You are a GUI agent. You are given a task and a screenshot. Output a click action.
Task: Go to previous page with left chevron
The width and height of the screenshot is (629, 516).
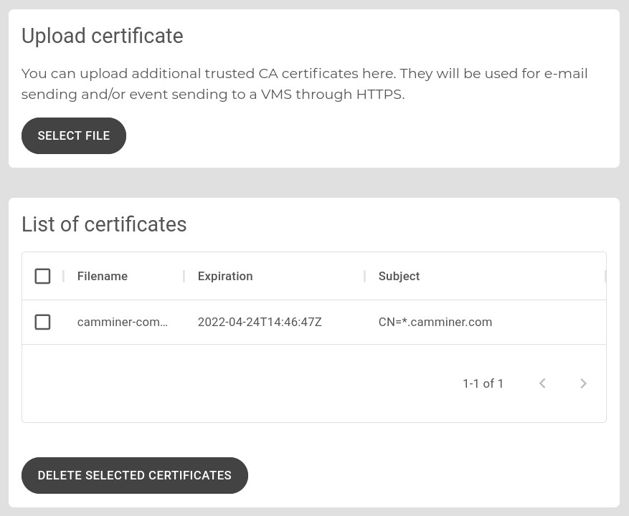pyautogui.click(x=542, y=383)
